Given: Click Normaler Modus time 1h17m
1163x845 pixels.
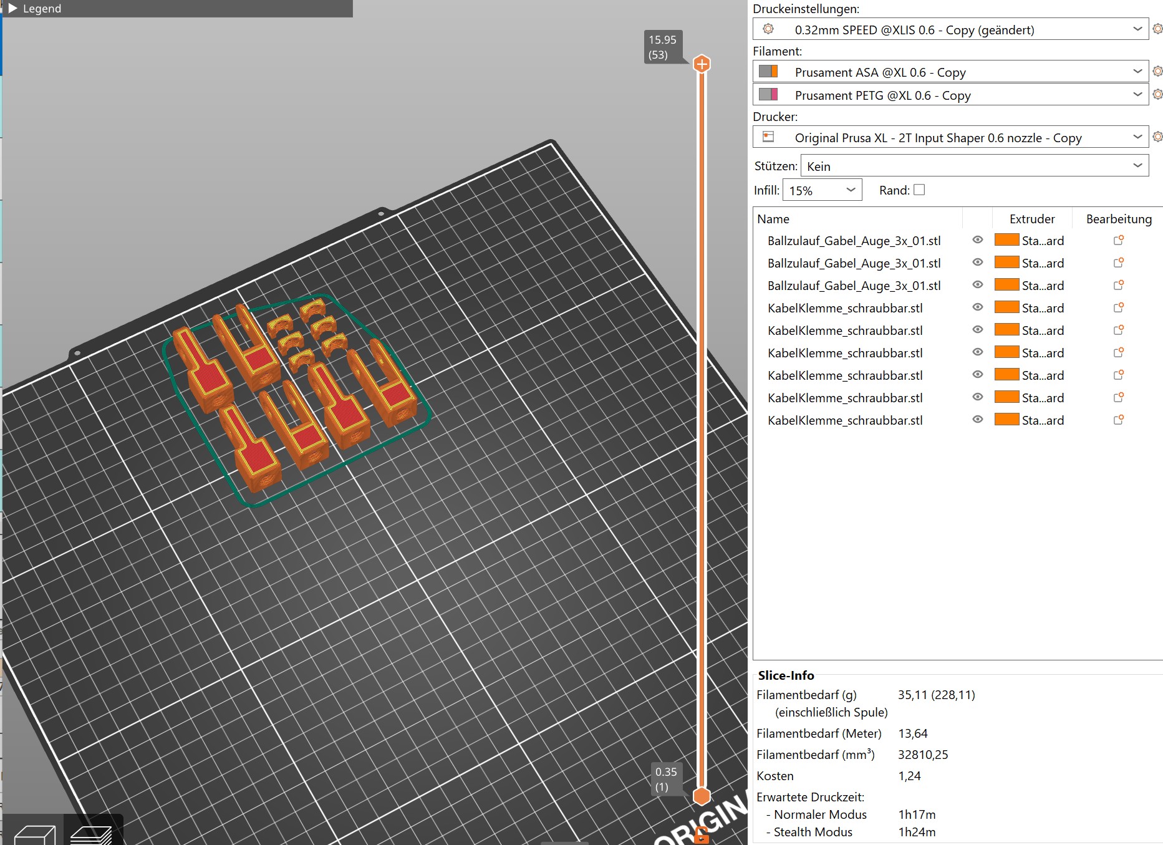Looking at the screenshot, I should click(917, 814).
